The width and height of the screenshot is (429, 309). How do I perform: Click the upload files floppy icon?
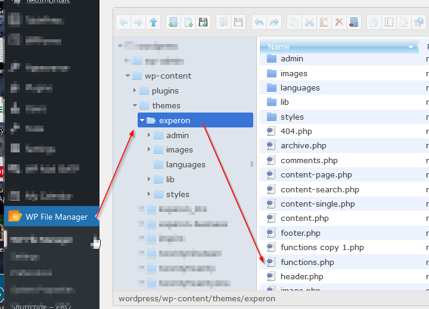click(203, 22)
